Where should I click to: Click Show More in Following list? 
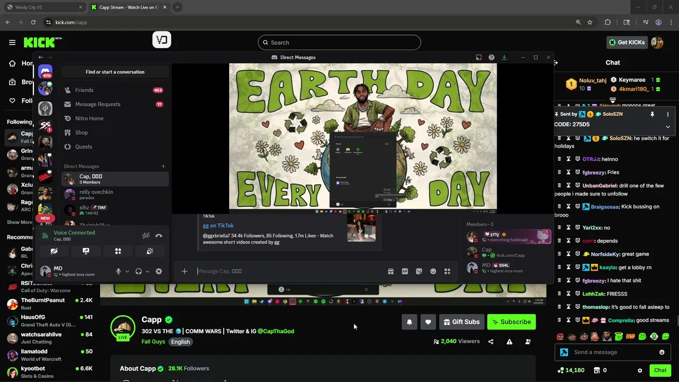click(20, 222)
